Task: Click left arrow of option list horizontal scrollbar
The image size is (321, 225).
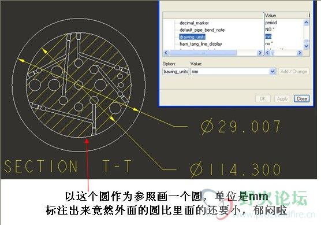Action: [x=166, y=53]
